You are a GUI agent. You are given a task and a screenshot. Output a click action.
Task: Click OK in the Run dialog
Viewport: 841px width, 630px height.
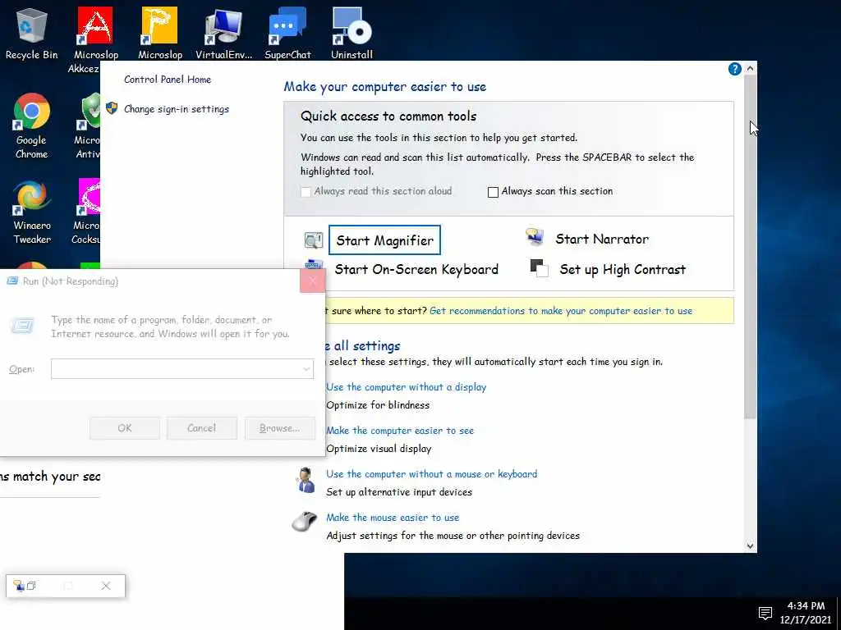pos(125,428)
